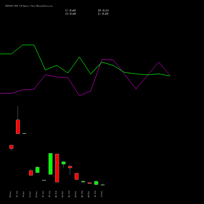Click the tall green candlestick for 30 Jan
The width and height of the screenshot is (204, 204).
(51, 164)
